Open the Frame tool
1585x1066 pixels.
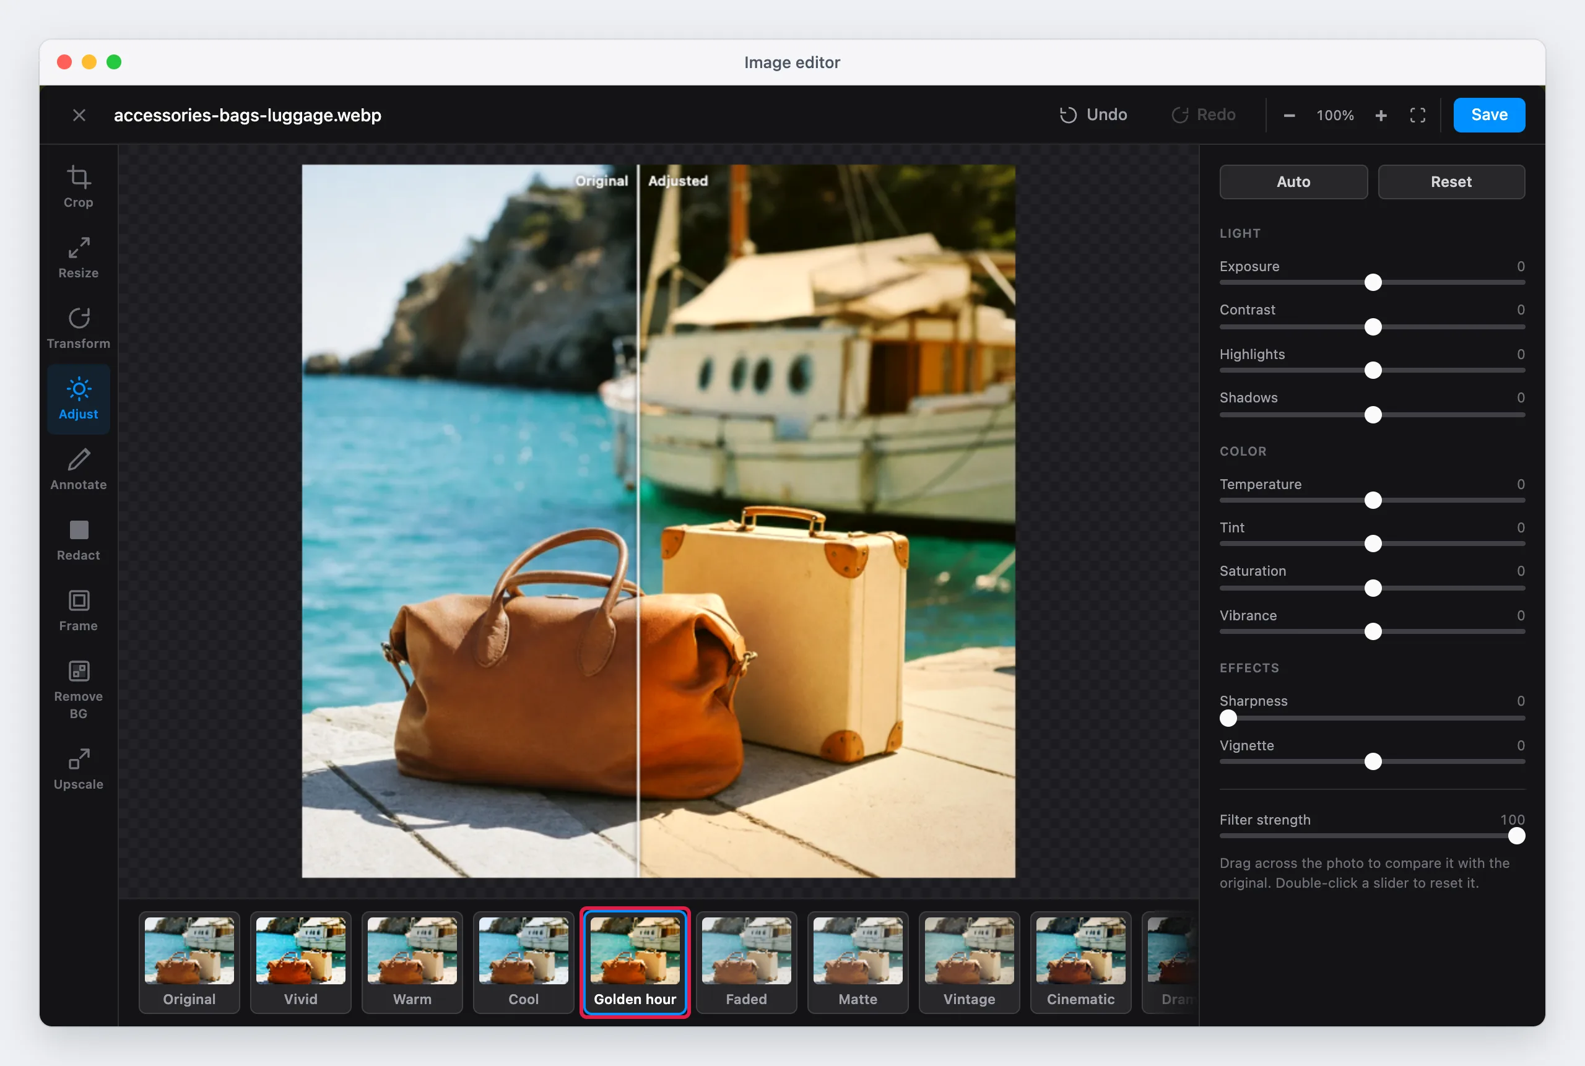(78, 611)
